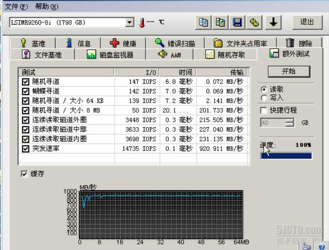Click the 测试 column header
The width and height of the screenshot is (329, 250).
(x=66, y=72)
